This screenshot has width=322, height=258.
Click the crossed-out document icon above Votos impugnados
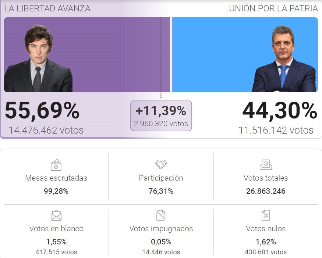161,215
